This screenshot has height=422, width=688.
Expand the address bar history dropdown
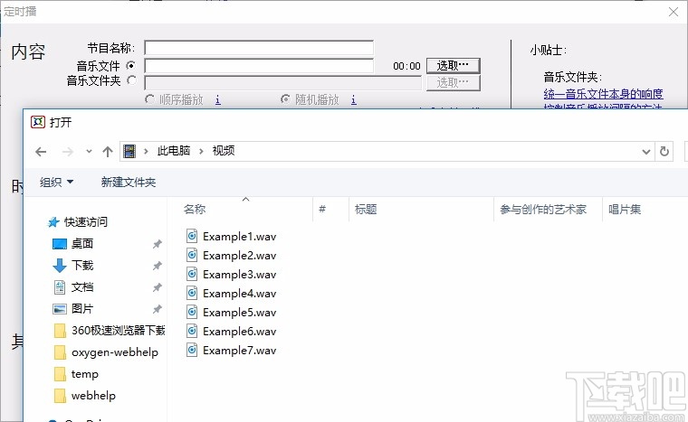click(x=645, y=152)
